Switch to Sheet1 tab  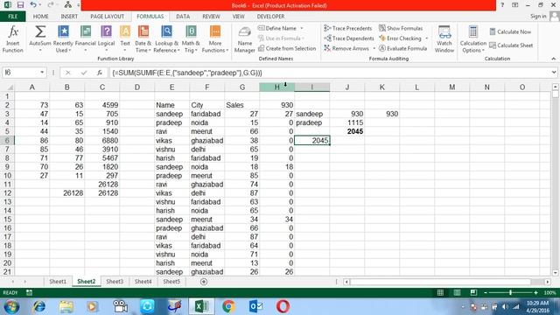58,282
